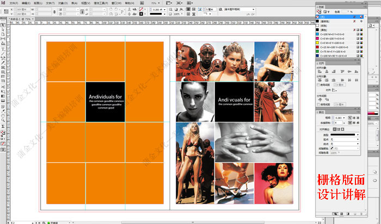The width and height of the screenshot is (381, 224).
Task: Open the object style dropdown in control bar
Action: [254, 9]
